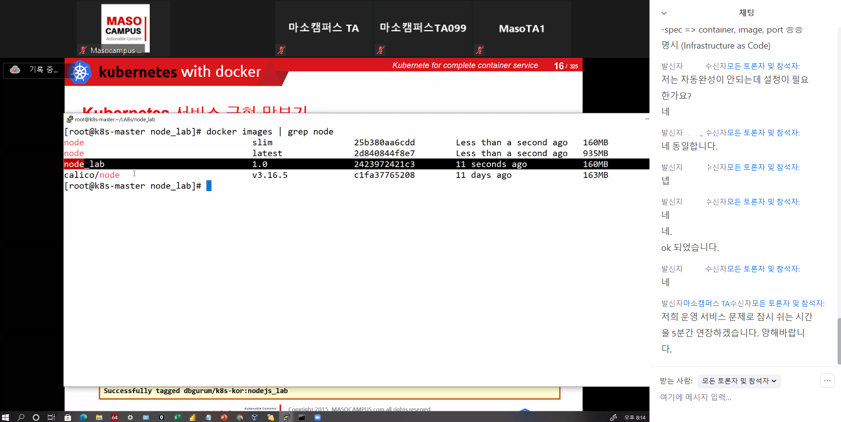841x422 pixels.
Task: Open Microsoft Store from the taskbar
Action: [68, 417]
